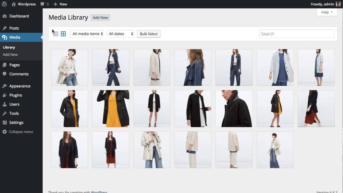Open the Tools sidebar section
This screenshot has height=193, width=343.
coord(14,113)
